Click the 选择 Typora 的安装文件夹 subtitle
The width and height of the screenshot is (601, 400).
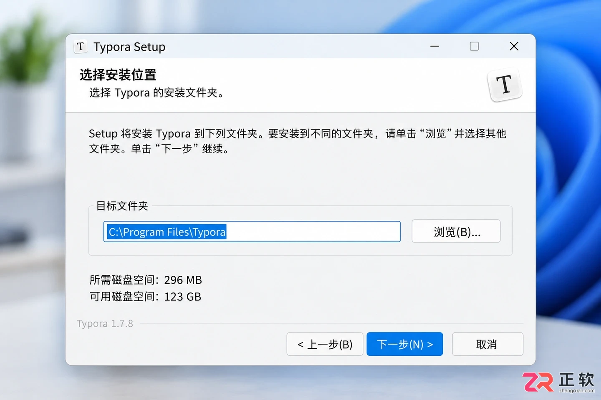(157, 92)
